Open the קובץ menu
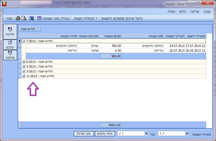This screenshot has width=216, height=141. (x=206, y=12)
